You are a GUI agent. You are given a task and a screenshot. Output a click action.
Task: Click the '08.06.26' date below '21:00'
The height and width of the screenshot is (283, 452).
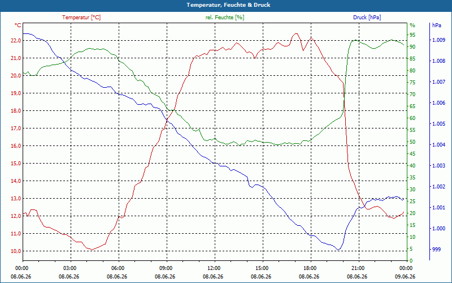[x=357, y=277]
